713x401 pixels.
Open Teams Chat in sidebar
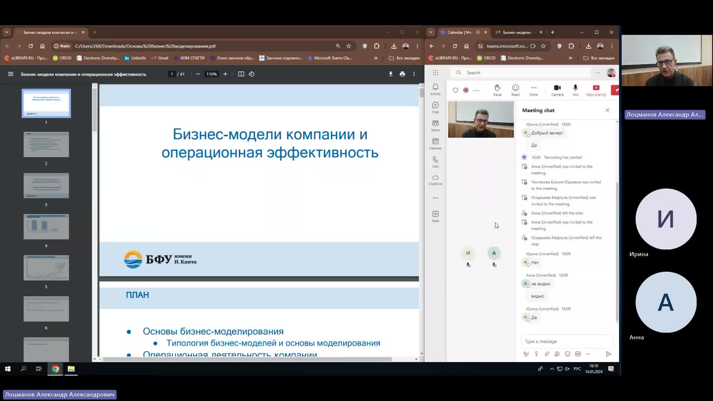coord(435,107)
